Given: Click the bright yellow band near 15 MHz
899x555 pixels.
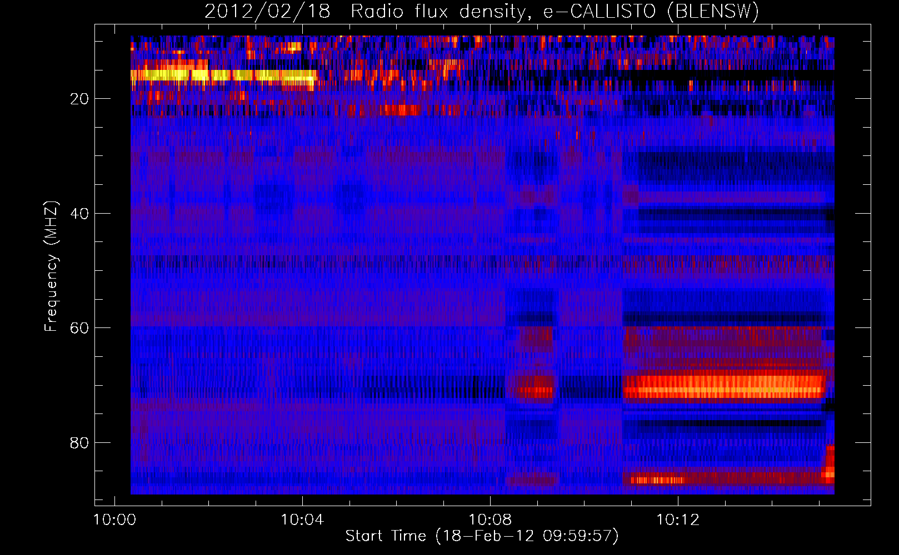Looking at the screenshot, I should (x=223, y=75).
